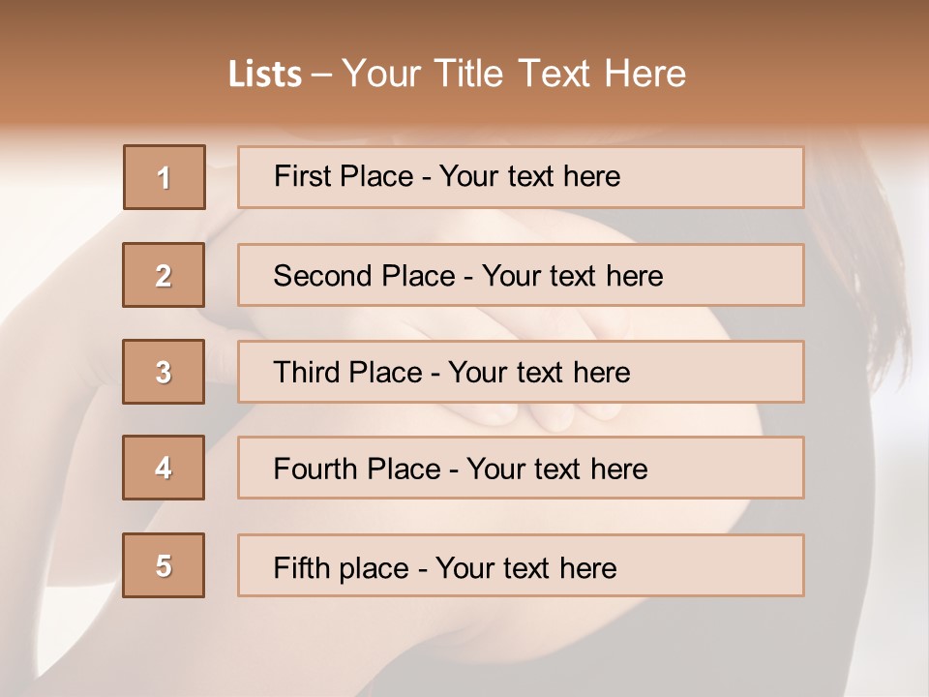
Task: Click 'Your text here' in Fourth Place bar
Action: 557,469
